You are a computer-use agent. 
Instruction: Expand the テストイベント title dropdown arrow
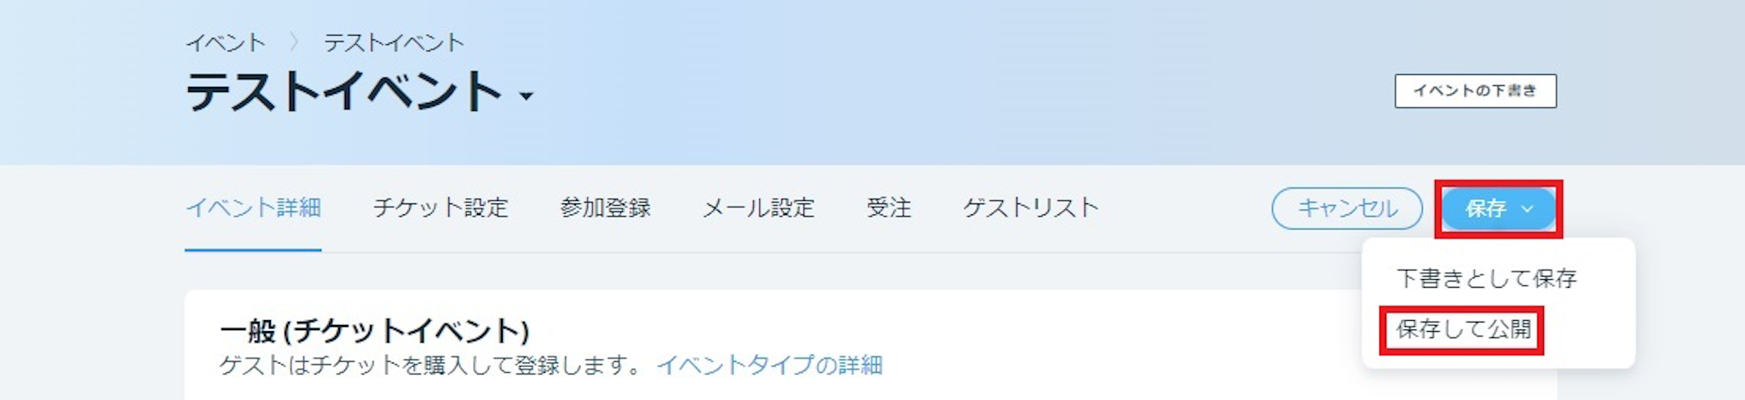[527, 96]
